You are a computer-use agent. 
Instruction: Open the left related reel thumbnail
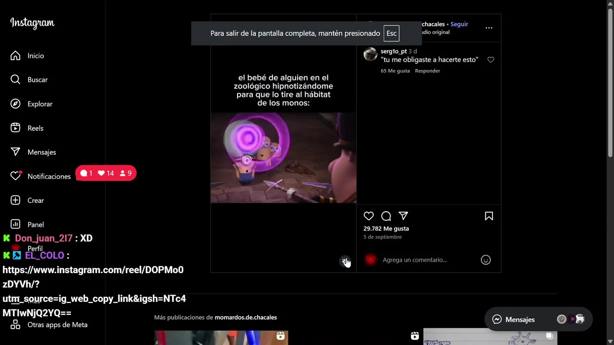[x=221, y=337]
